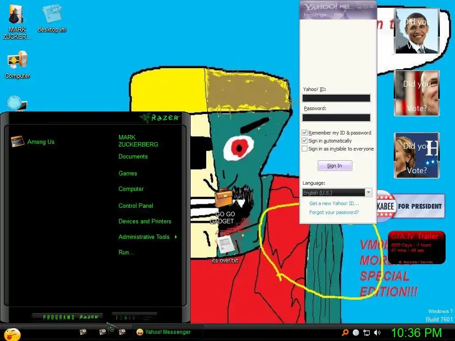Choose Run... in the start menu

point(126,253)
